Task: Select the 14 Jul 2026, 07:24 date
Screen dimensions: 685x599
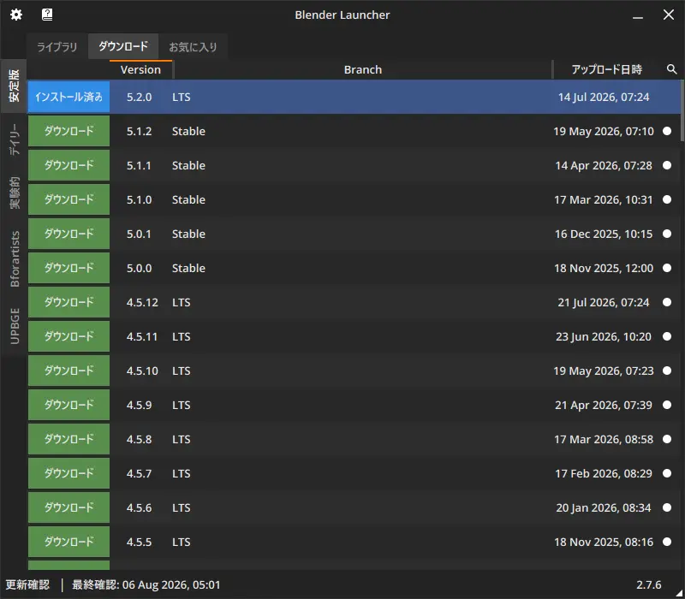Action: pyautogui.click(x=604, y=97)
